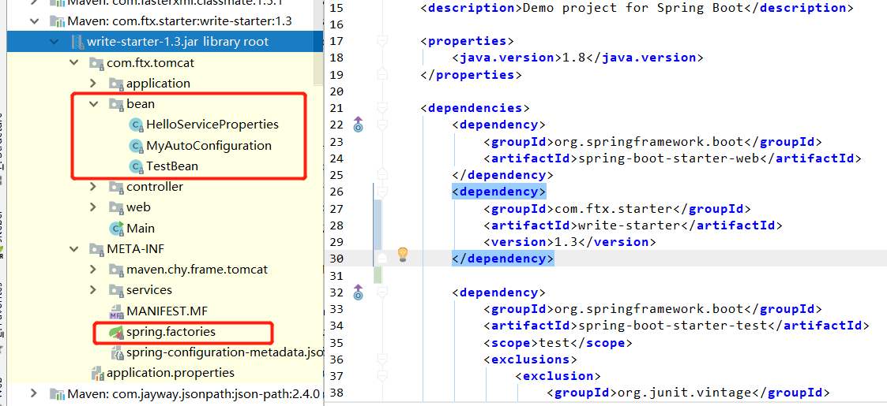Click the fold end marker on line 25
This screenshot has height=406, width=887.
[x=383, y=174]
